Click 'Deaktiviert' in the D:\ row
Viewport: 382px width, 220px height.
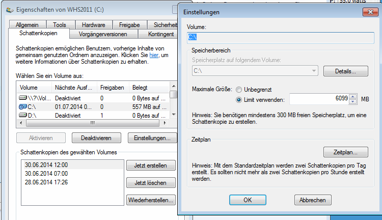[68, 116]
